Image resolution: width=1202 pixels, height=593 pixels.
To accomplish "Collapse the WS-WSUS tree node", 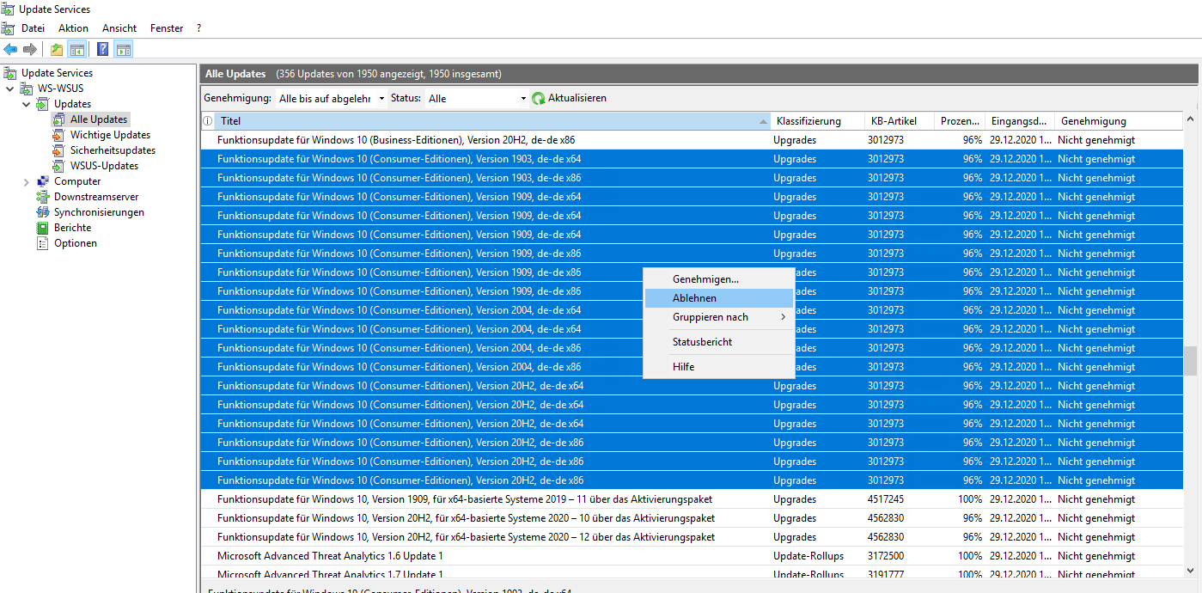I will pyautogui.click(x=10, y=89).
